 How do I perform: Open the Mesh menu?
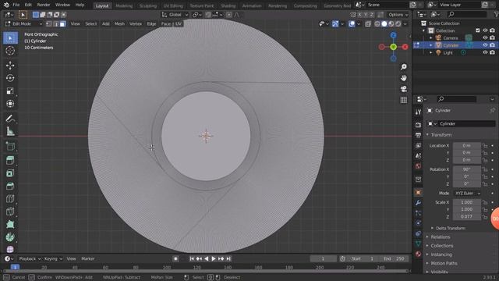pos(119,24)
